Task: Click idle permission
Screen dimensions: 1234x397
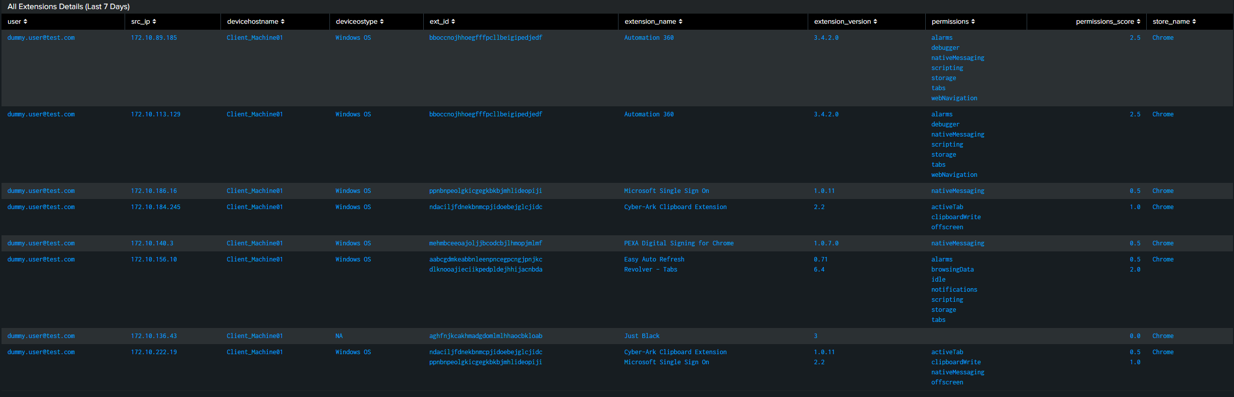Action: 938,280
